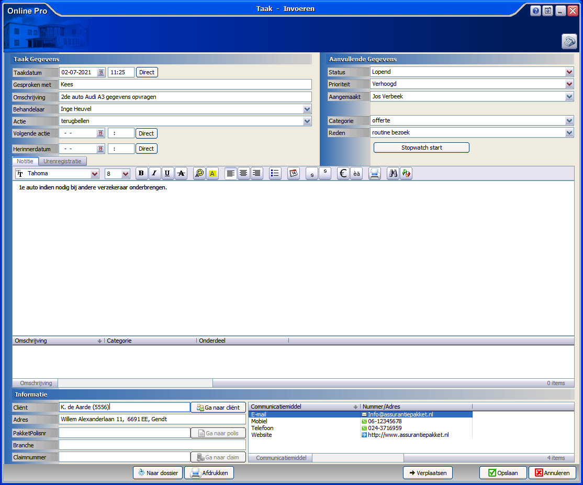Center align the note text
The height and width of the screenshot is (485, 583).
click(x=243, y=174)
